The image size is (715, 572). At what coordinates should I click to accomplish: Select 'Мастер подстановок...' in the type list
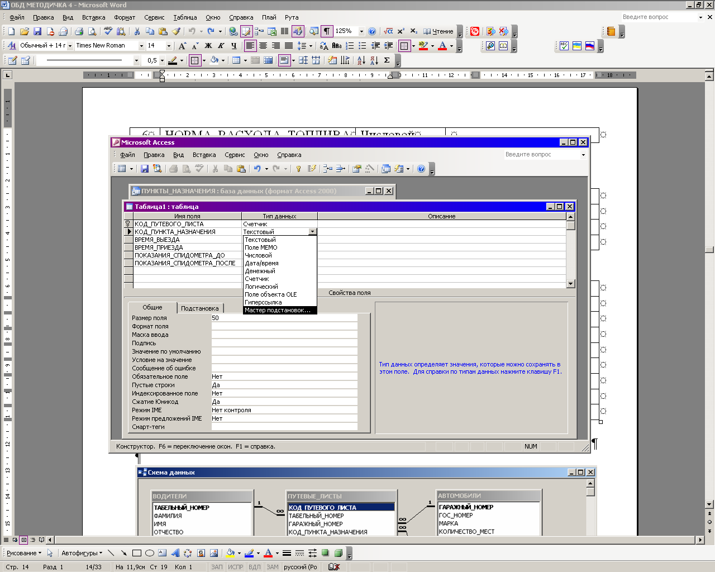coord(280,310)
